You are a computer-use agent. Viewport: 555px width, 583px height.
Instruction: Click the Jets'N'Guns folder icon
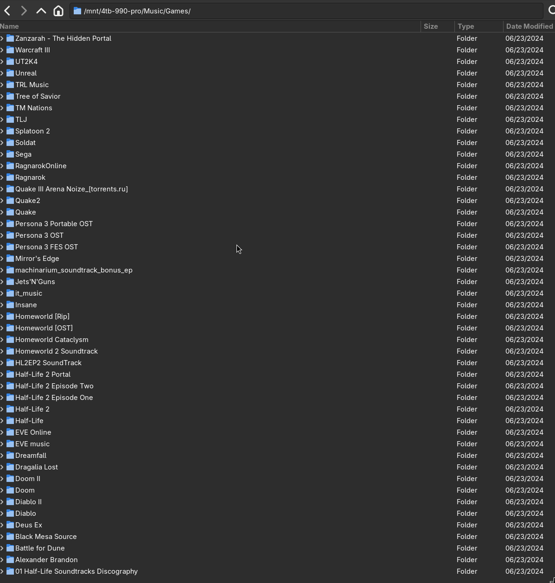(x=10, y=282)
